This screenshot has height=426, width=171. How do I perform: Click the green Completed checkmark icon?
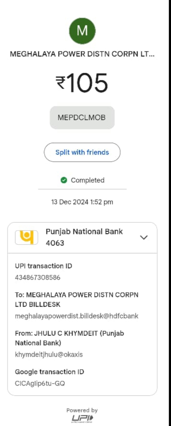(x=64, y=180)
